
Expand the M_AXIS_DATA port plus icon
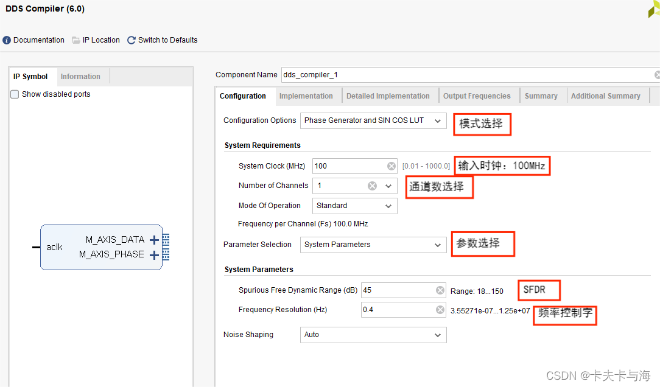[x=155, y=240]
